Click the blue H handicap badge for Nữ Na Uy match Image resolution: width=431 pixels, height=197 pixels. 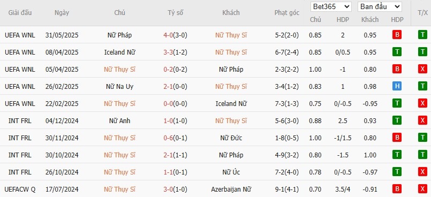tap(397, 86)
